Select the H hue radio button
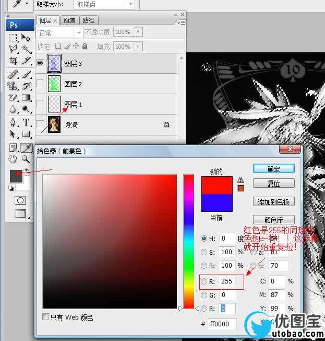This screenshot has width=325, height=341. (x=204, y=238)
